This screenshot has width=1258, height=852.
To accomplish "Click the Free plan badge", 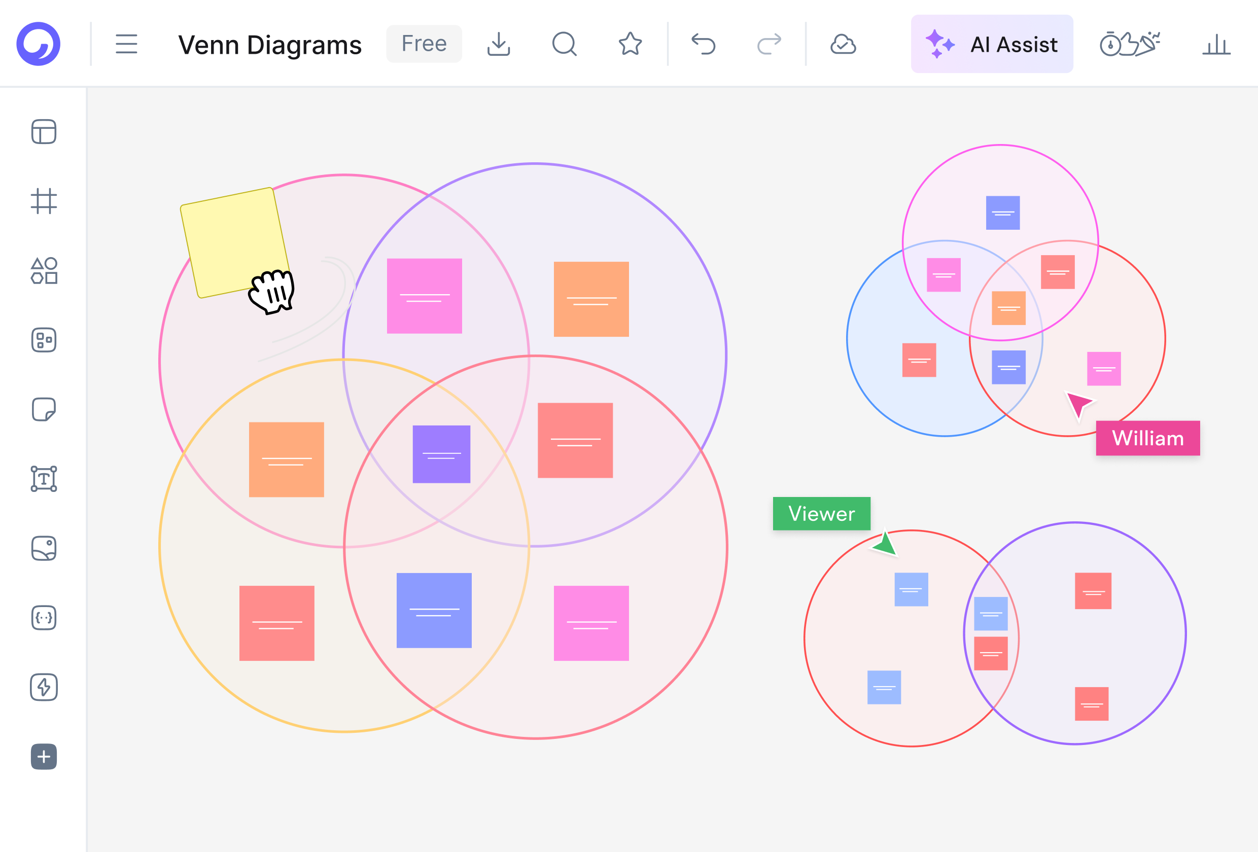I will (424, 44).
